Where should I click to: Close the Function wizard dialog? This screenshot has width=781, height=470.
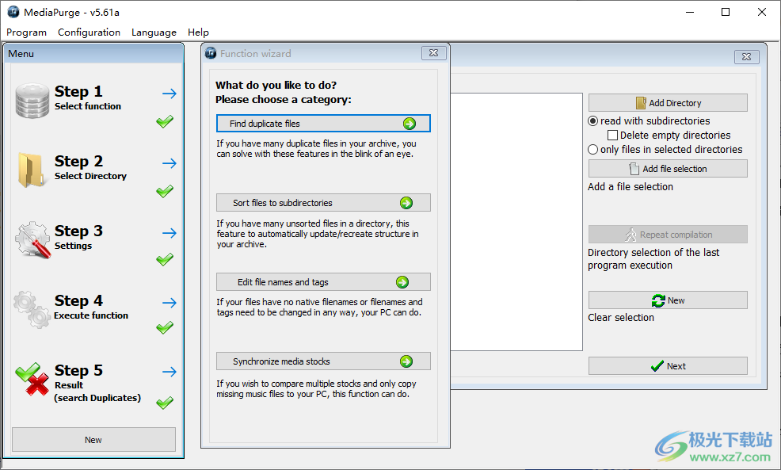click(x=432, y=53)
